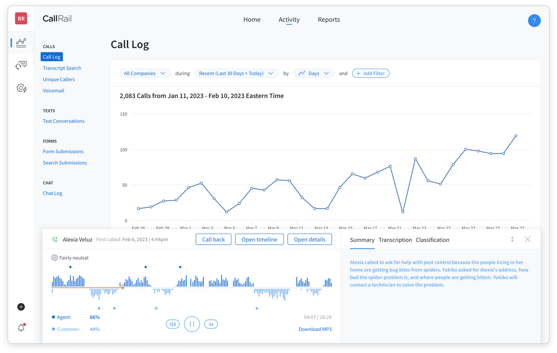This screenshot has width=557, height=353.
Task: Open help using the question mark button
Action: 534,20
